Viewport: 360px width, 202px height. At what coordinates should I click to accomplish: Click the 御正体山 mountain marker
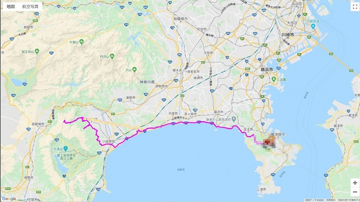point(37,51)
